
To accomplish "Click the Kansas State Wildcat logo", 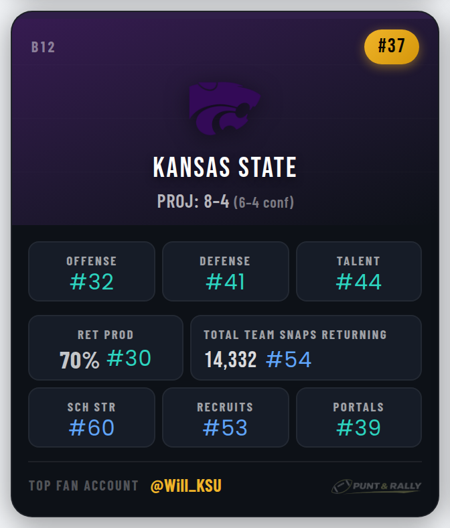I will [x=224, y=108].
